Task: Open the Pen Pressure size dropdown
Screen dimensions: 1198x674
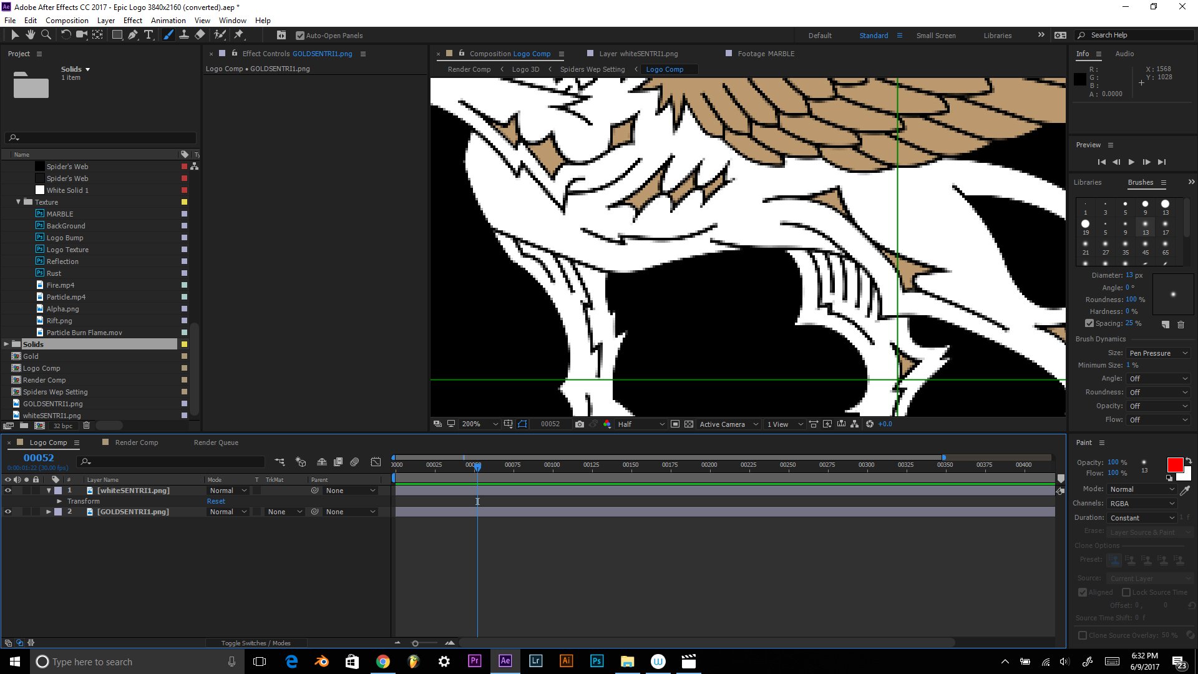Action: [1158, 353]
